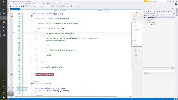Viewport: 178px width, 100px height.
Task: Open the Debug configuration dropdown
Action: click(36, 6)
